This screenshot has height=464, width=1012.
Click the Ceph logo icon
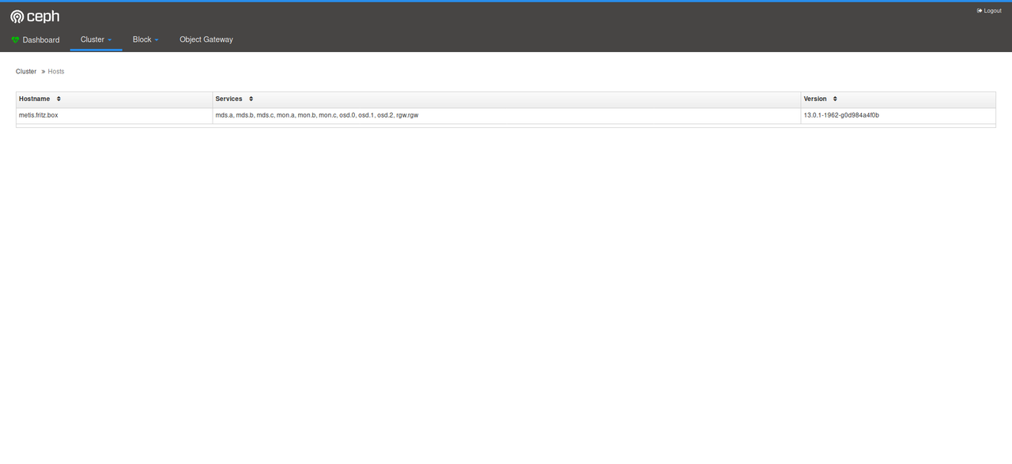[17, 17]
